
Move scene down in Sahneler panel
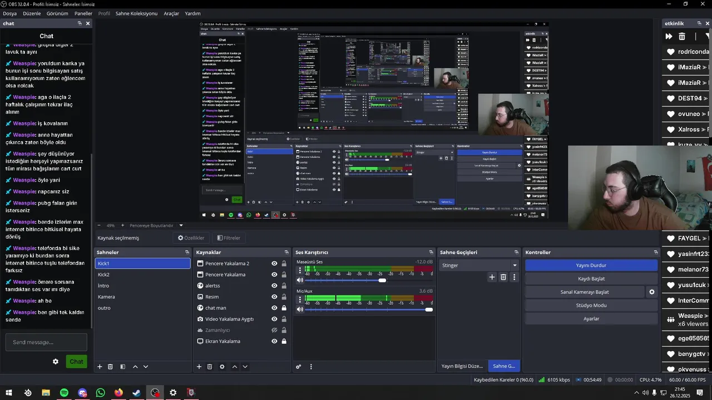(x=146, y=367)
